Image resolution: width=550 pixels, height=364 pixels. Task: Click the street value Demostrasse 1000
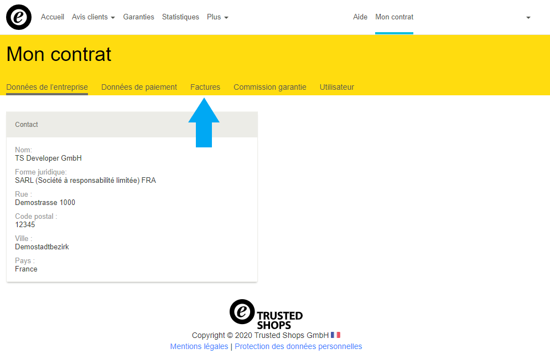click(x=45, y=202)
